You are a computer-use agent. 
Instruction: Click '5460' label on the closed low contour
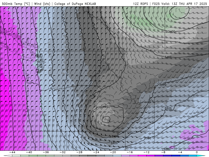104,106
